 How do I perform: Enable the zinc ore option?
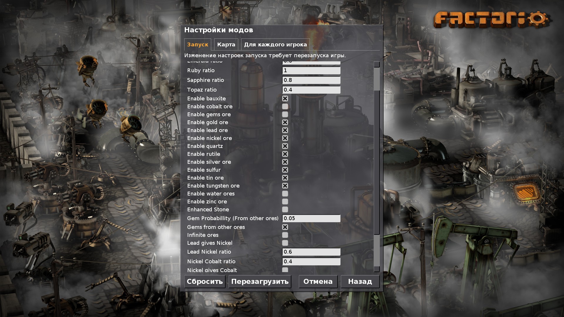[x=285, y=202]
